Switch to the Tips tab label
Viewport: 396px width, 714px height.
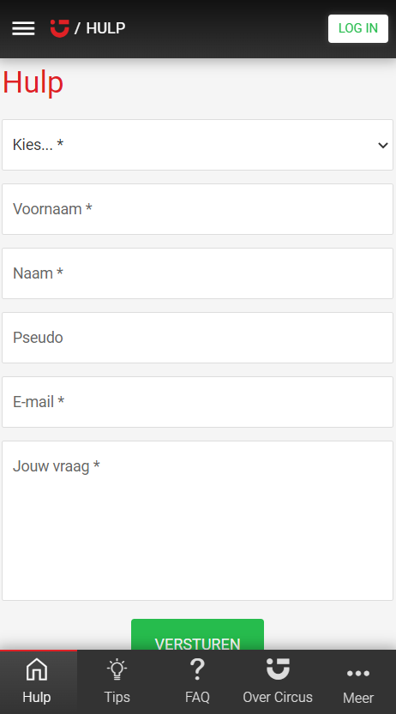pos(117,697)
